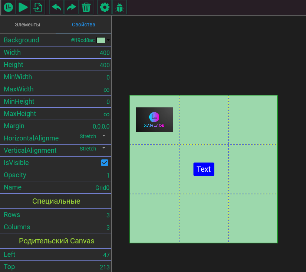Edit the Left value 47
Image resolution: width=306 pixels, height=272 pixels.
(106, 255)
